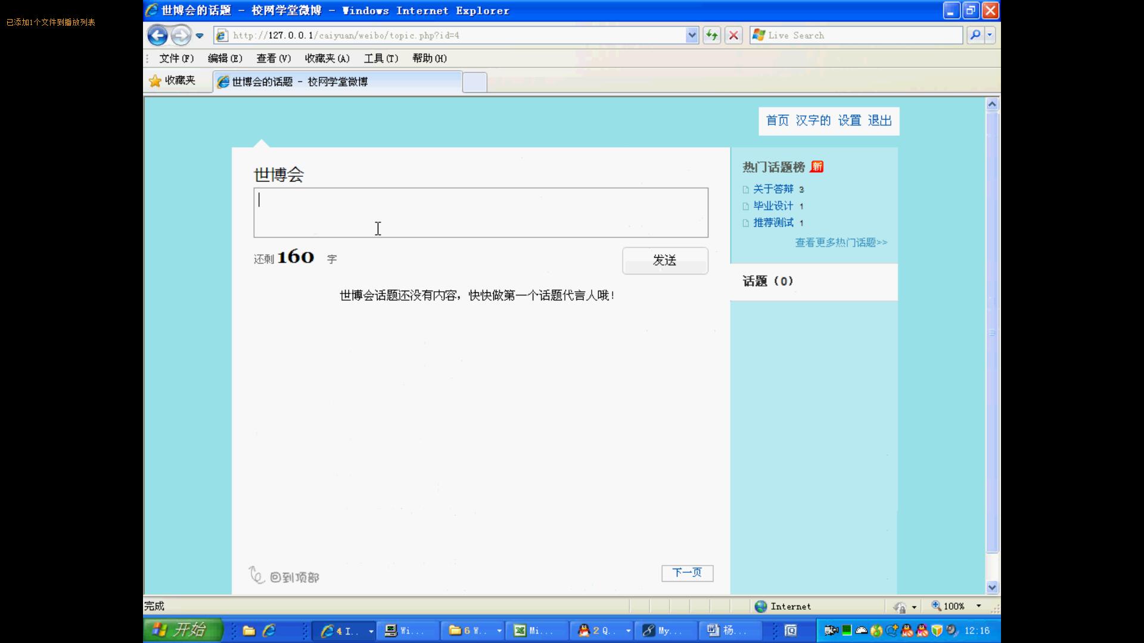Click the last gray tray icon before clock

[x=952, y=630]
